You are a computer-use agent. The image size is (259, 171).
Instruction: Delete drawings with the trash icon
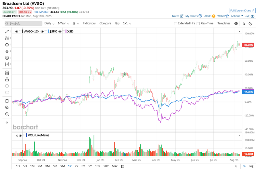coord(7,101)
